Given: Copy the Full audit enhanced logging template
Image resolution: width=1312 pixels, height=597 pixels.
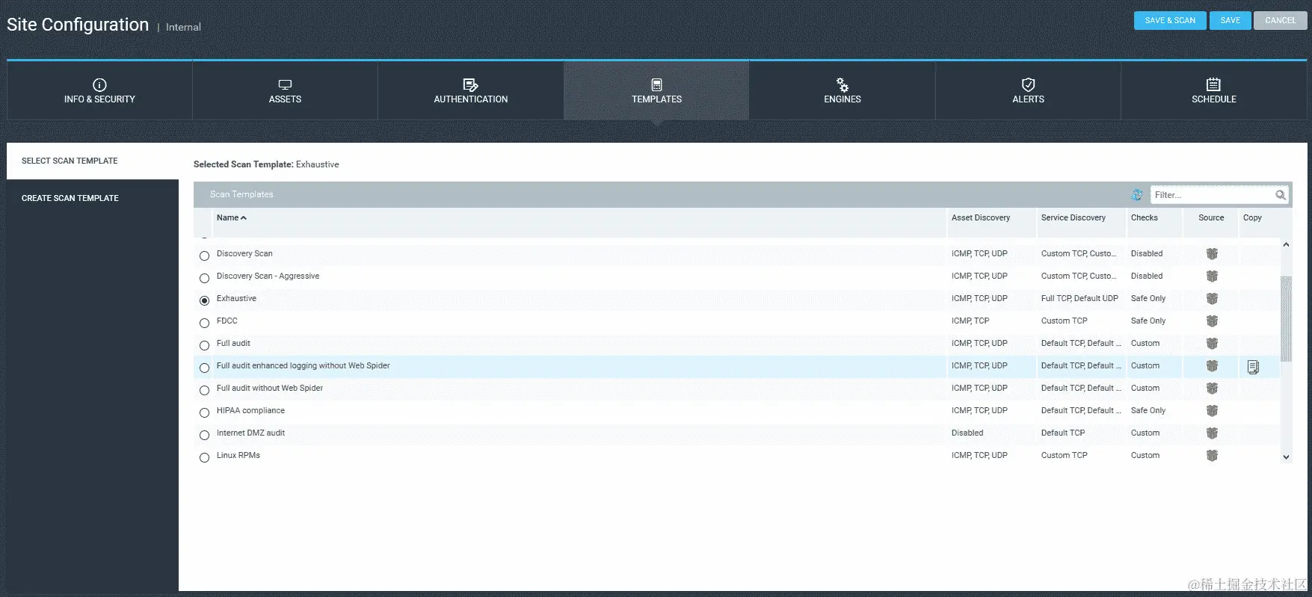Looking at the screenshot, I should (1253, 367).
